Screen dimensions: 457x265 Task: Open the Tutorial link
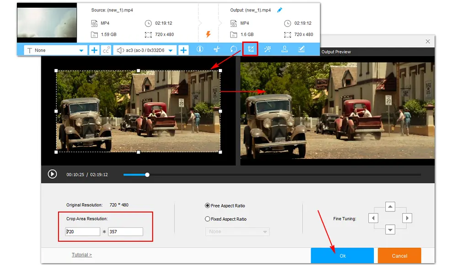(82, 254)
